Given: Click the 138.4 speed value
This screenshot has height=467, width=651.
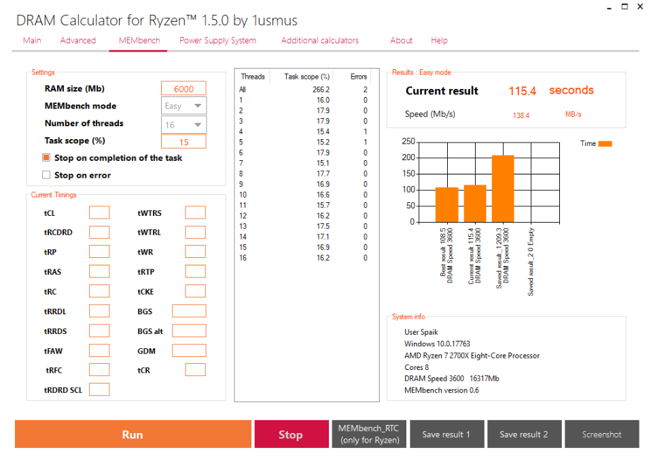Looking at the screenshot, I should [521, 115].
